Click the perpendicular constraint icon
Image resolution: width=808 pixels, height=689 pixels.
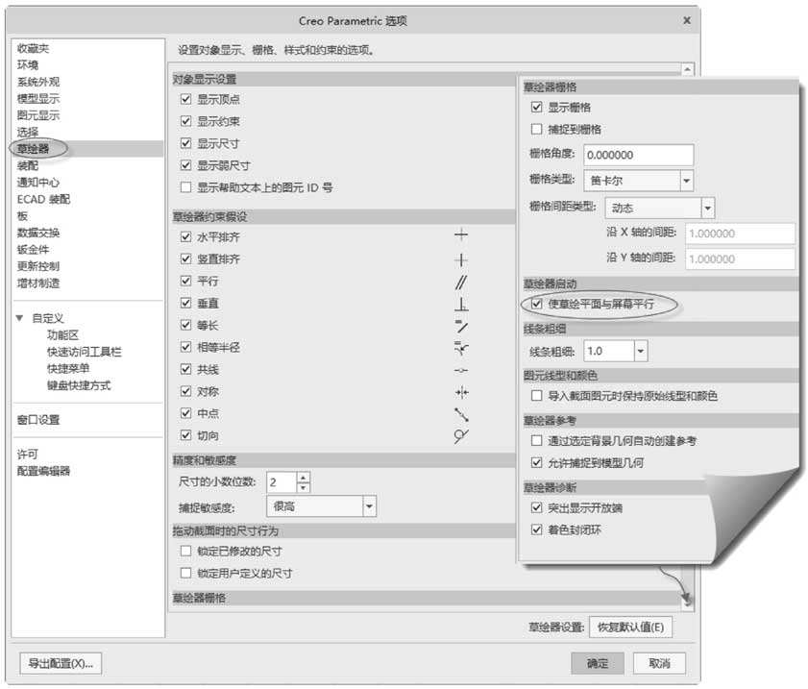(460, 304)
